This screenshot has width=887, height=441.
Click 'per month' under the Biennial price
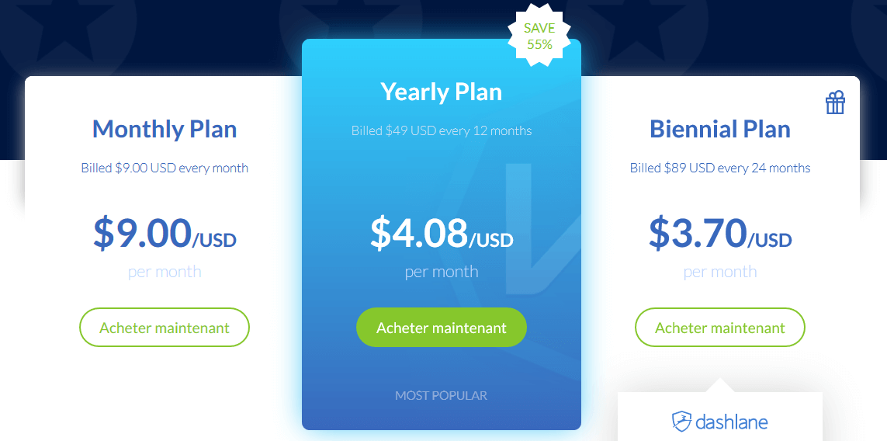[x=719, y=272]
